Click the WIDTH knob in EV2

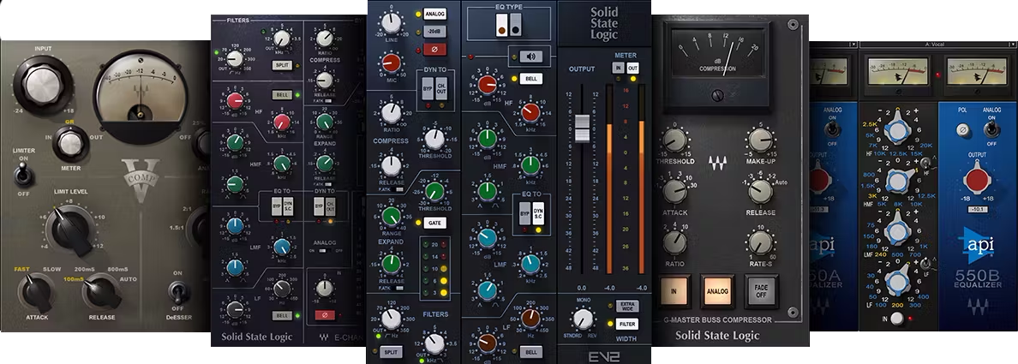[x=584, y=319]
